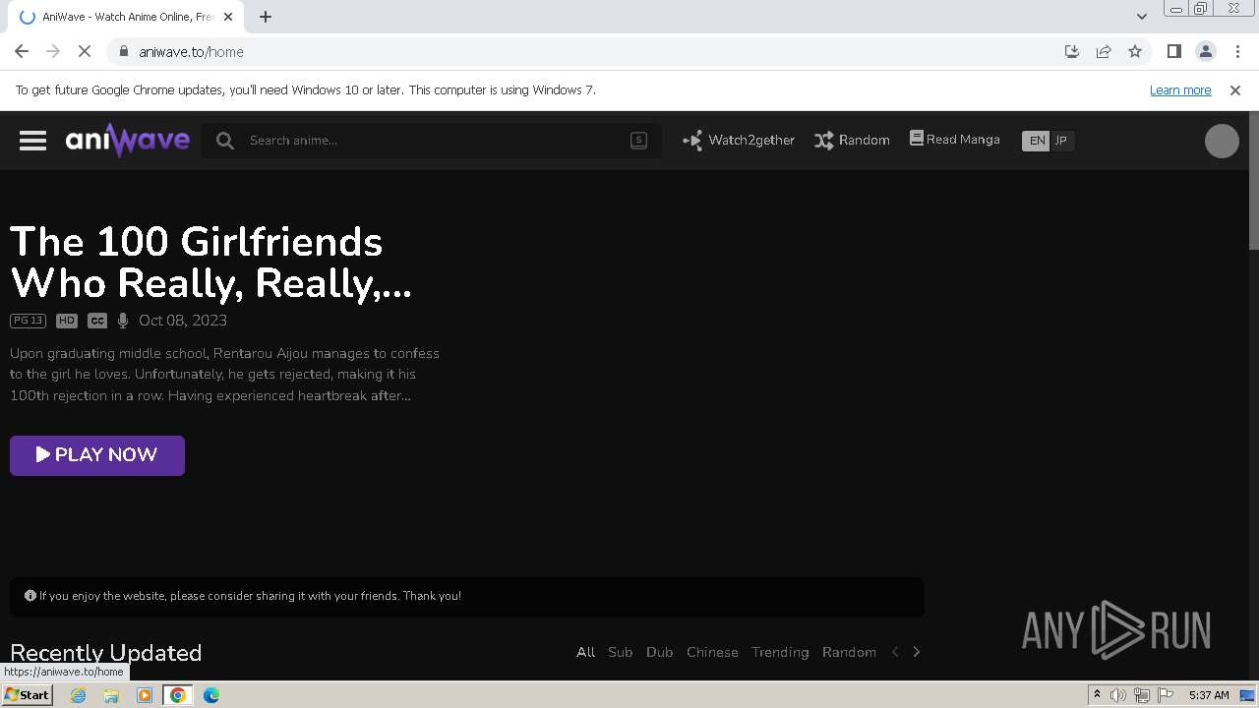Viewport: 1259px width, 708px height.
Task: Click the PG 13 rating badge
Action: (28, 321)
